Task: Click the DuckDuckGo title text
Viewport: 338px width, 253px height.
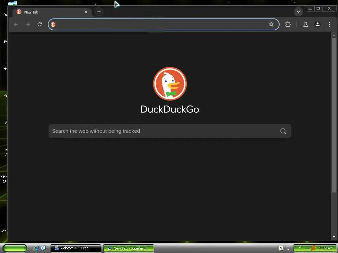Action: 170,109
